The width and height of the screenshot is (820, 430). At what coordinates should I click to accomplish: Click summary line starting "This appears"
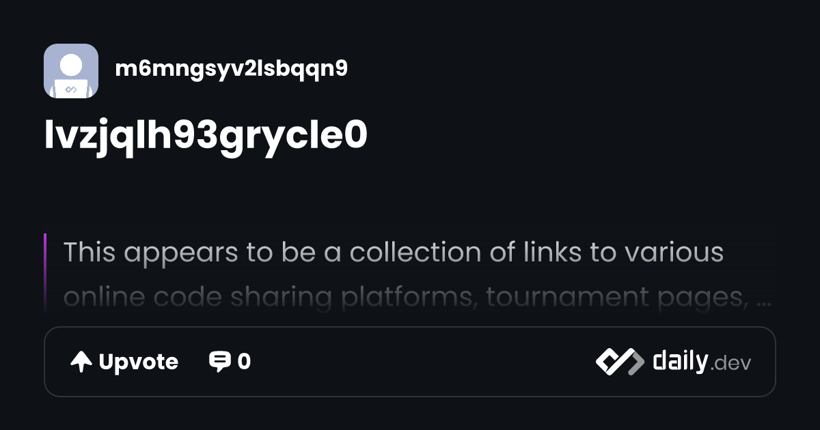(393, 253)
